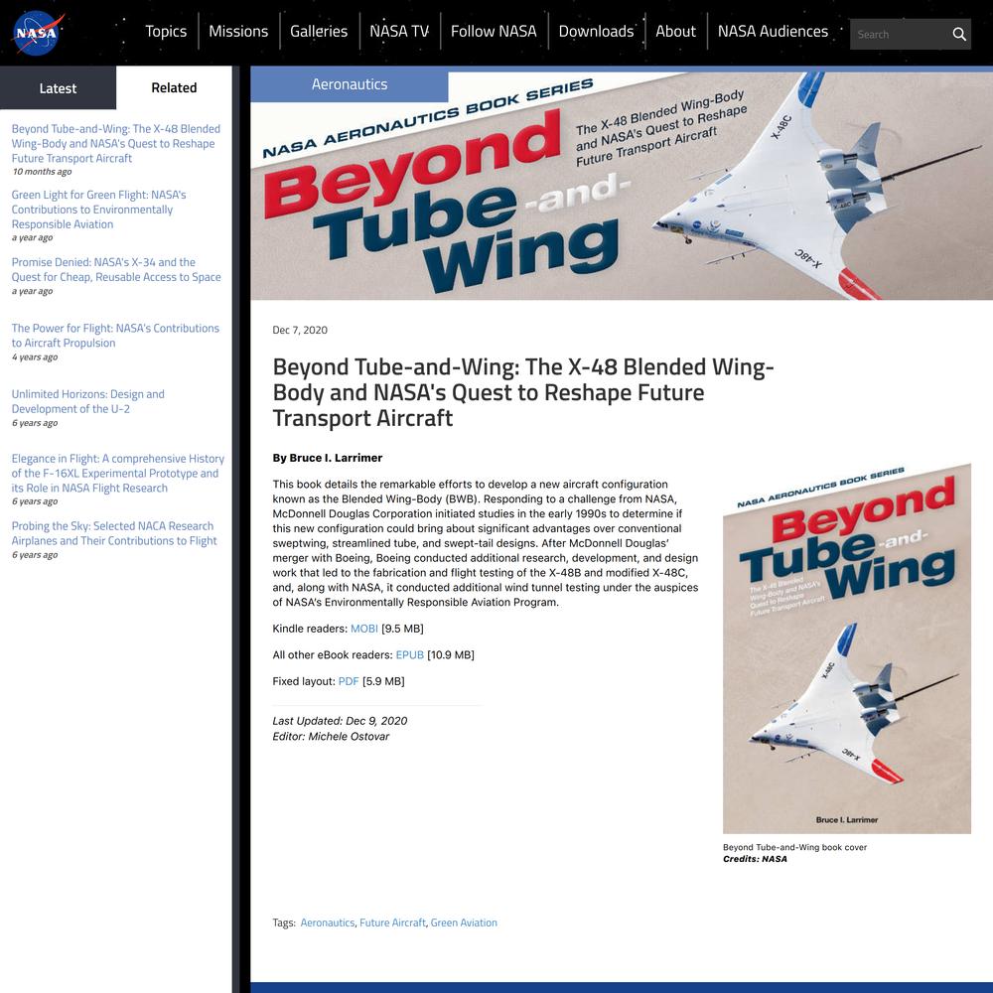Screen dimensions: 993x993
Task: Switch to the Related tab
Action: click(174, 88)
